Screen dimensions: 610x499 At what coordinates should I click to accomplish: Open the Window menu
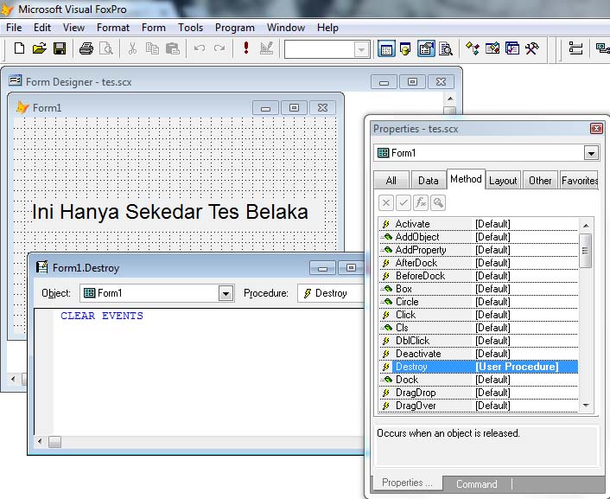285,28
